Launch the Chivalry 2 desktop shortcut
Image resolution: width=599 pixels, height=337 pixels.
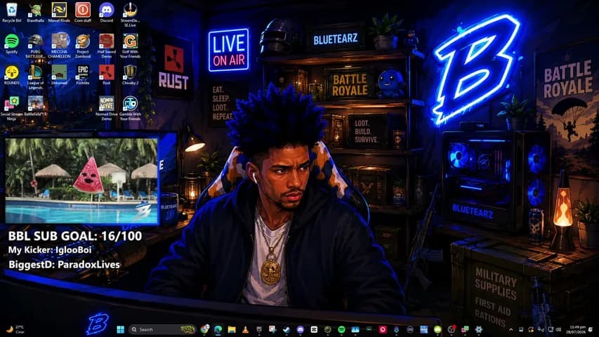pyautogui.click(x=130, y=75)
